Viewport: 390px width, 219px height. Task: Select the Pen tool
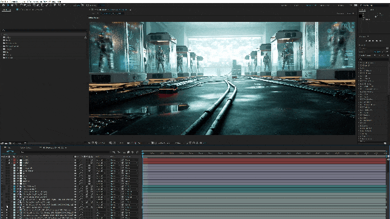point(38,5)
